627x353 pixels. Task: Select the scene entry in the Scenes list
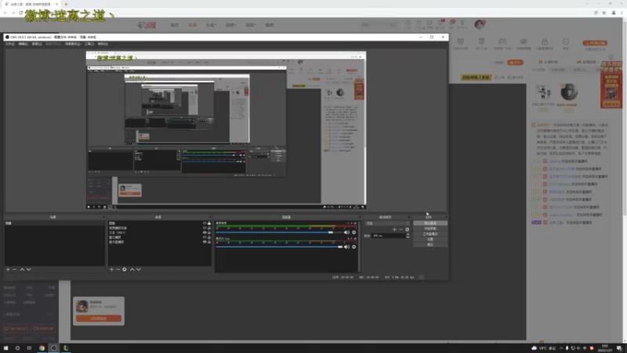tap(55, 223)
